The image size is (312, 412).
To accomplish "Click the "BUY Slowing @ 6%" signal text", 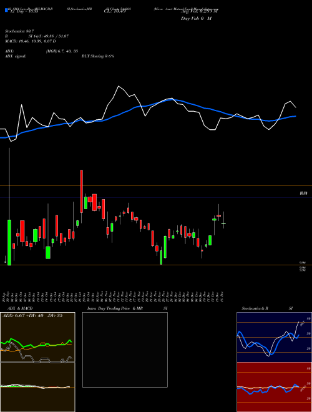I will [98, 56].
